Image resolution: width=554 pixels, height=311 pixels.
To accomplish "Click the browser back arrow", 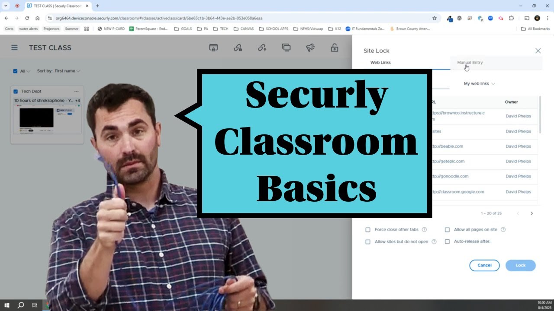I will pos(6,18).
